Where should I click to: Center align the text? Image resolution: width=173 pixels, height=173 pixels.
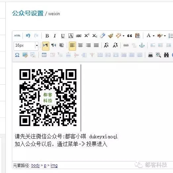point(80,45)
